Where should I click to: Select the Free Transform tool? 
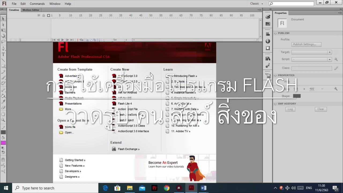3,30
